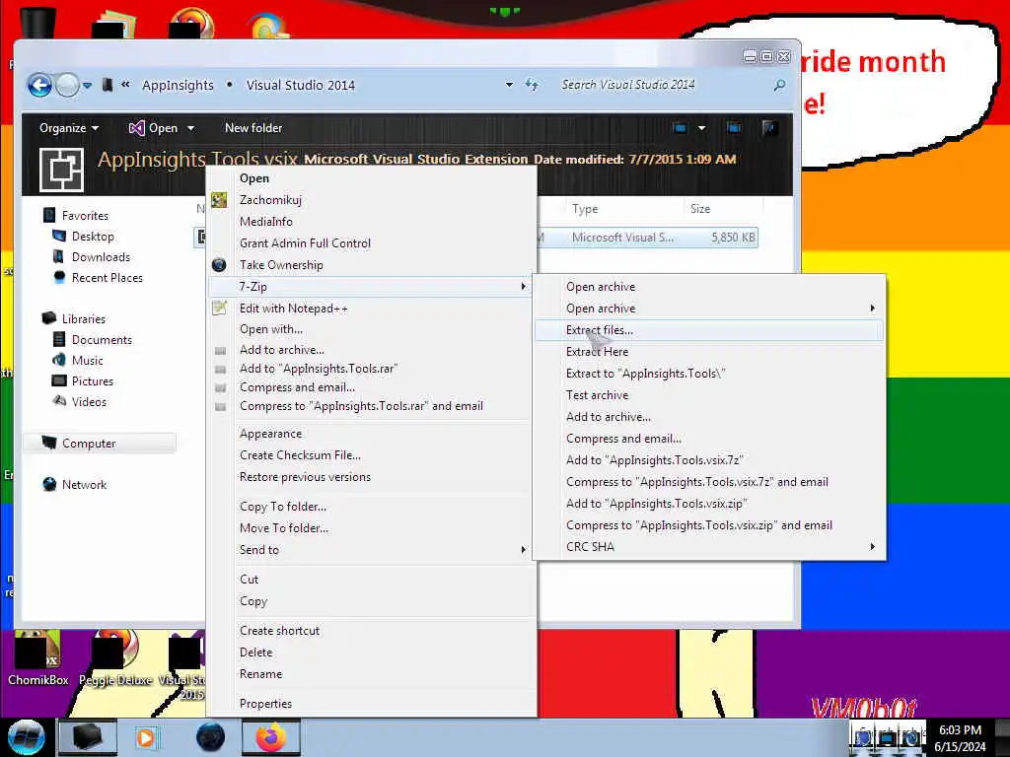This screenshot has height=757, width=1010.
Task: Select Computer in the navigation pane
Action: 100,443
